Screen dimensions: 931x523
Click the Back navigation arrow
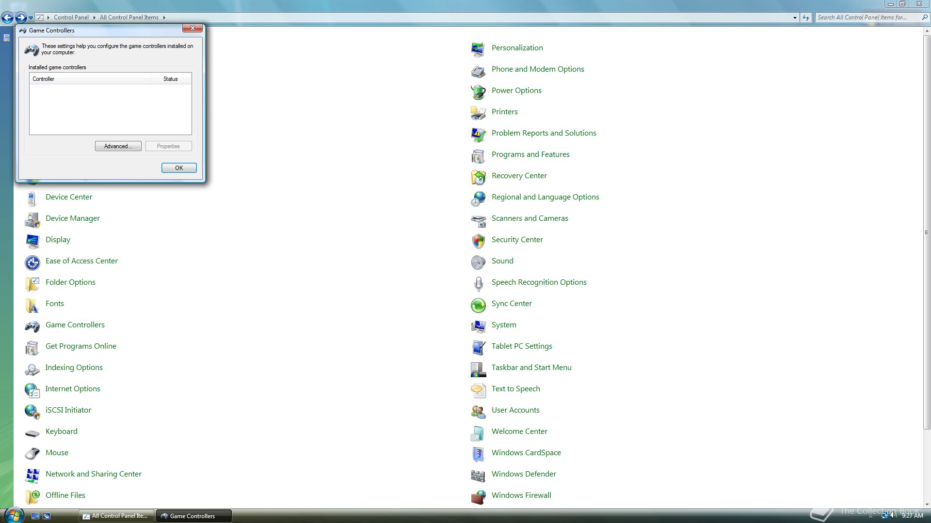(7, 17)
